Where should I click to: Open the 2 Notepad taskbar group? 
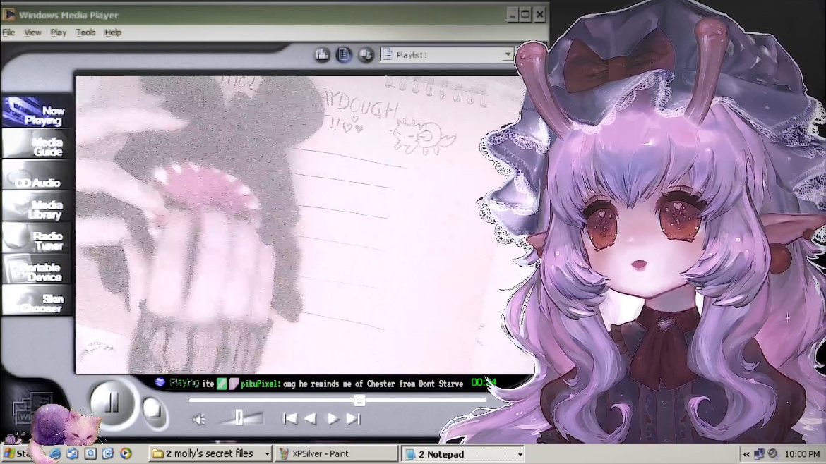(463, 454)
